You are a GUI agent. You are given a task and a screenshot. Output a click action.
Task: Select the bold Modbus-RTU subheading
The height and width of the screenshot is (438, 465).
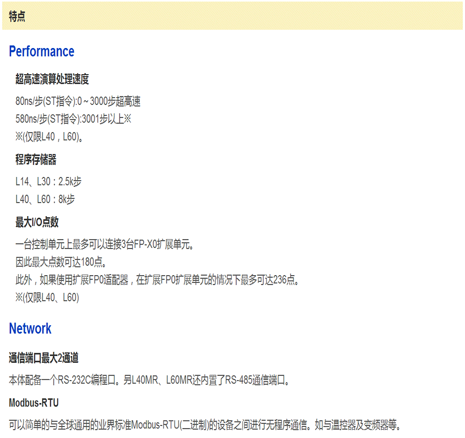click(x=34, y=403)
